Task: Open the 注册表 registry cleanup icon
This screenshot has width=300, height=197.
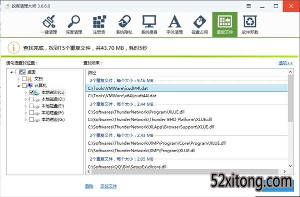Action: [x=99, y=24]
